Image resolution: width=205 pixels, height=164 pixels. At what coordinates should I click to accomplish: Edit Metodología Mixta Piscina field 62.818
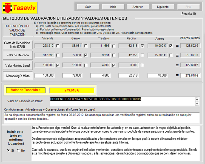pos(129,75)
